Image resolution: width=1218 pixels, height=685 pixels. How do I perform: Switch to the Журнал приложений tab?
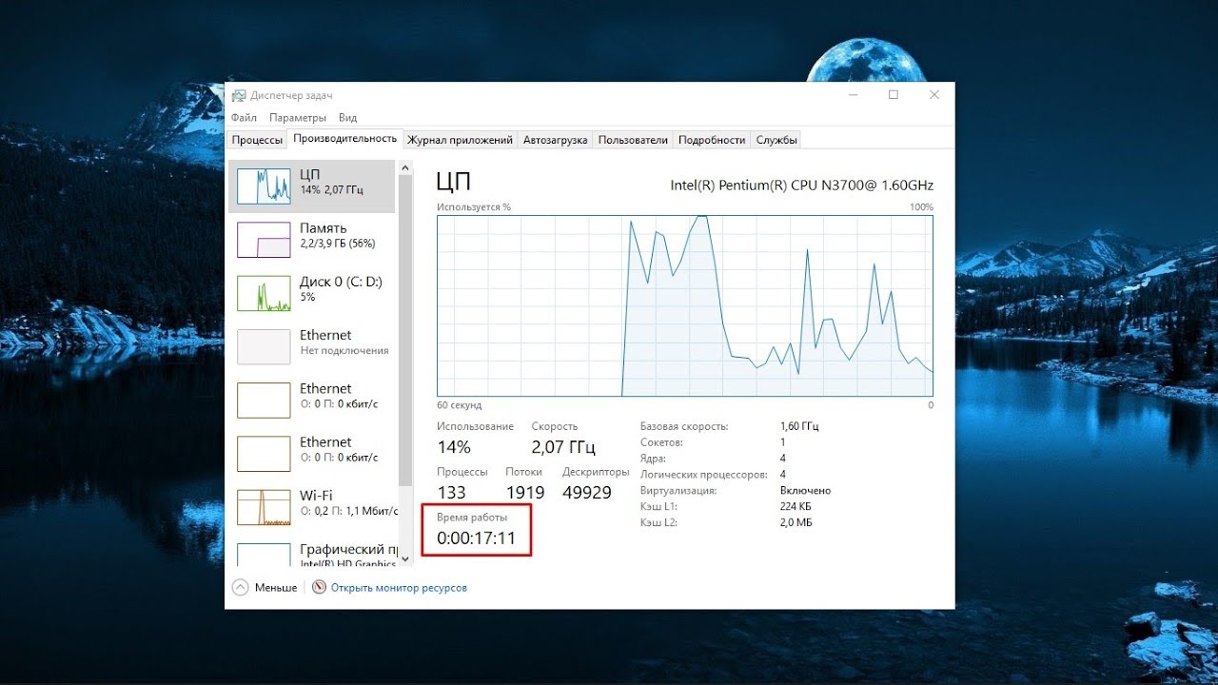pos(460,140)
